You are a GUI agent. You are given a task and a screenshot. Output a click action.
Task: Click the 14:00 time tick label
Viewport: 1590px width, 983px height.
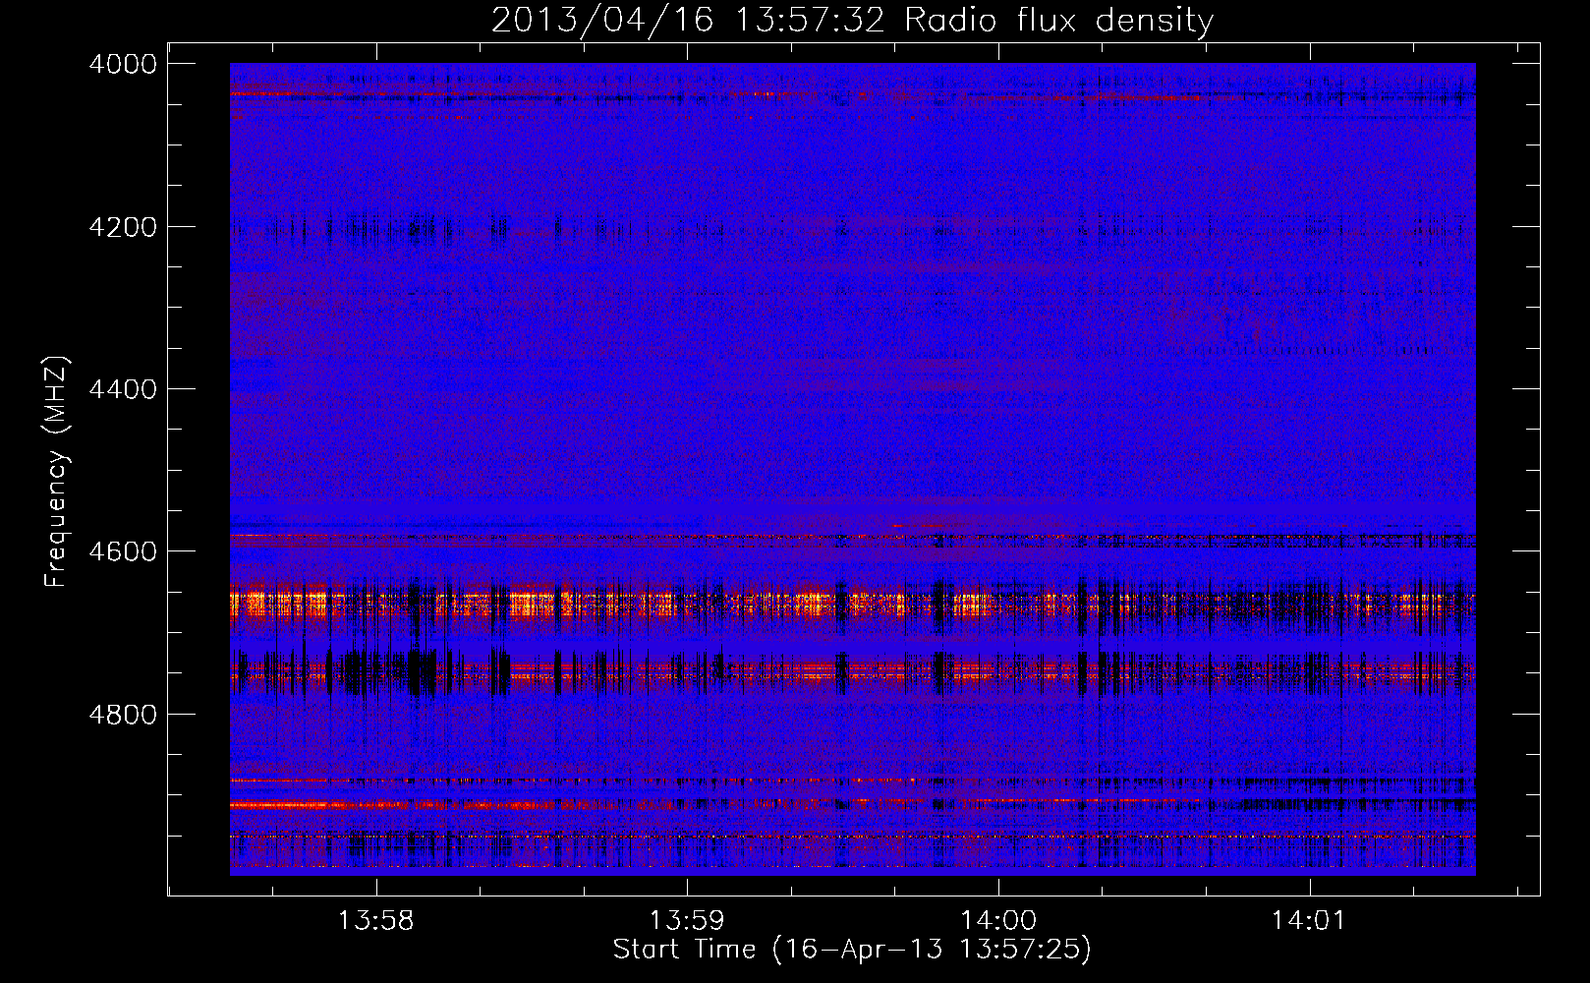tap(998, 921)
